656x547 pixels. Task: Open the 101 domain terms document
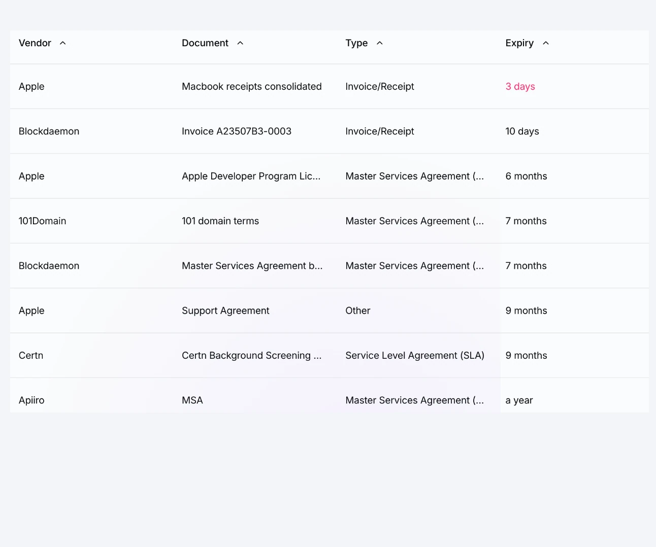pyautogui.click(x=220, y=221)
